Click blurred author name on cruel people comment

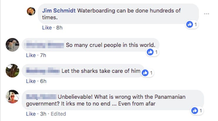45,45
